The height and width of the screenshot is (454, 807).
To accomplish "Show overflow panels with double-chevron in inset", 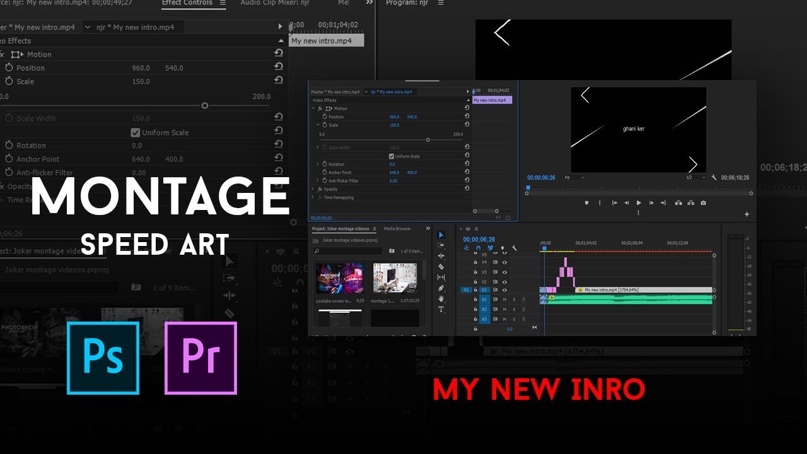I will pos(428,229).
